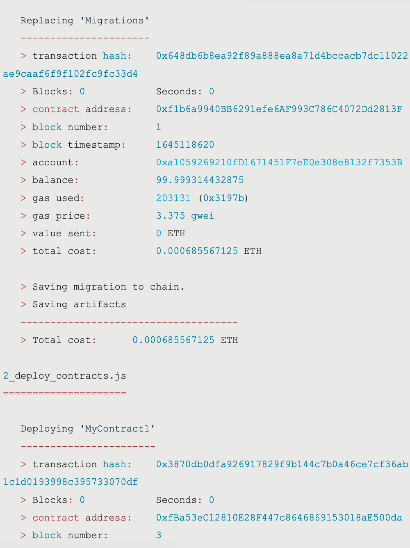Image resolution: width=410 pixels, height=548 pixels.
Task: Click the hex gas value 0x3197b
Action: pyautogui.click(x=223, y=198)
